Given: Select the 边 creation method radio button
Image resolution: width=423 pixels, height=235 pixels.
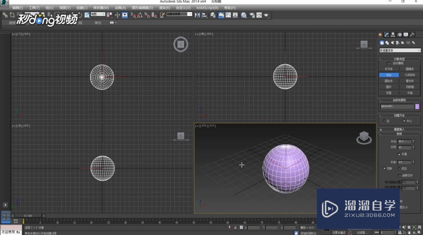Looking at the screenshot, I should tap(384, 121).
